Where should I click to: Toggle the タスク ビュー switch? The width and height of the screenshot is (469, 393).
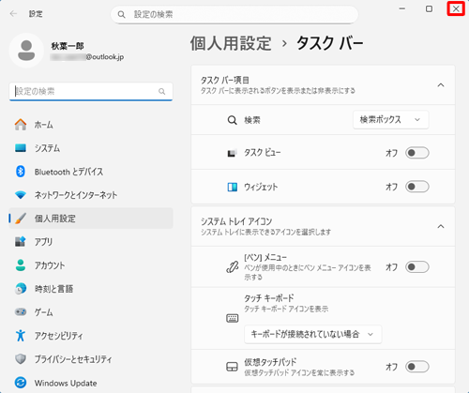tap(417, 153)
